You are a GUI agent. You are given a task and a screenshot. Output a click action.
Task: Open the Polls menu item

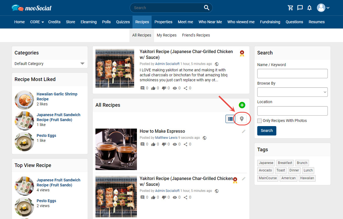[106, 22]
